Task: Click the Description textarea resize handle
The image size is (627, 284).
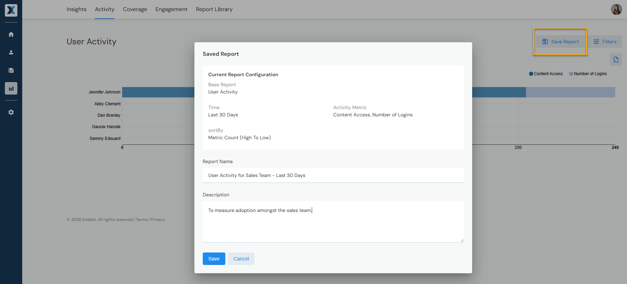Action: pyautogui.click(x=462, y=240)
